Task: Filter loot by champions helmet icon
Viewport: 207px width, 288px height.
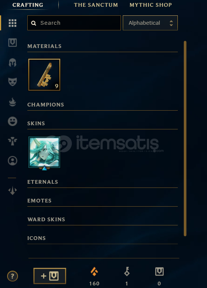Action: pos(12,63)
